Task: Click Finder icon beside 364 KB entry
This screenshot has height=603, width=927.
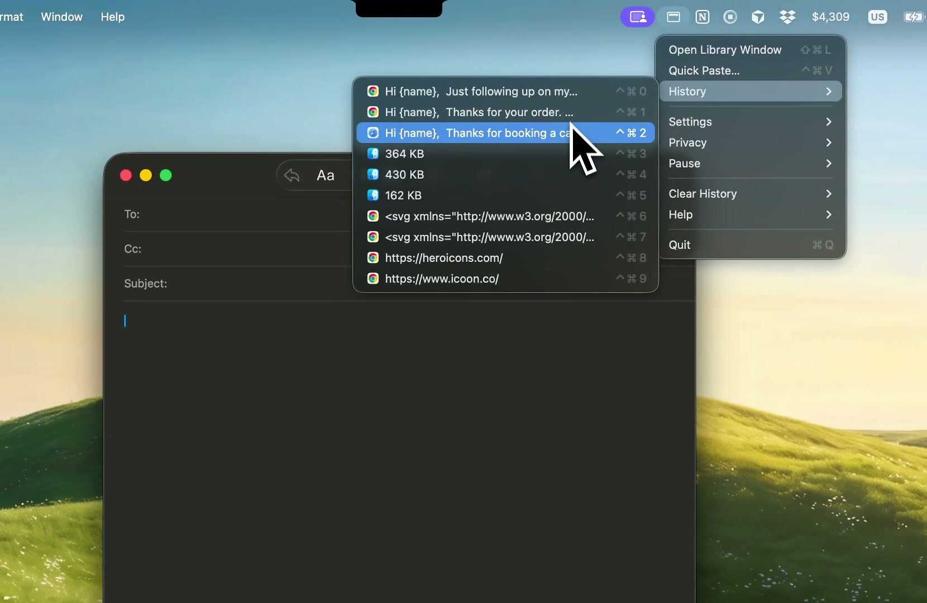Action: coord(373,154)
